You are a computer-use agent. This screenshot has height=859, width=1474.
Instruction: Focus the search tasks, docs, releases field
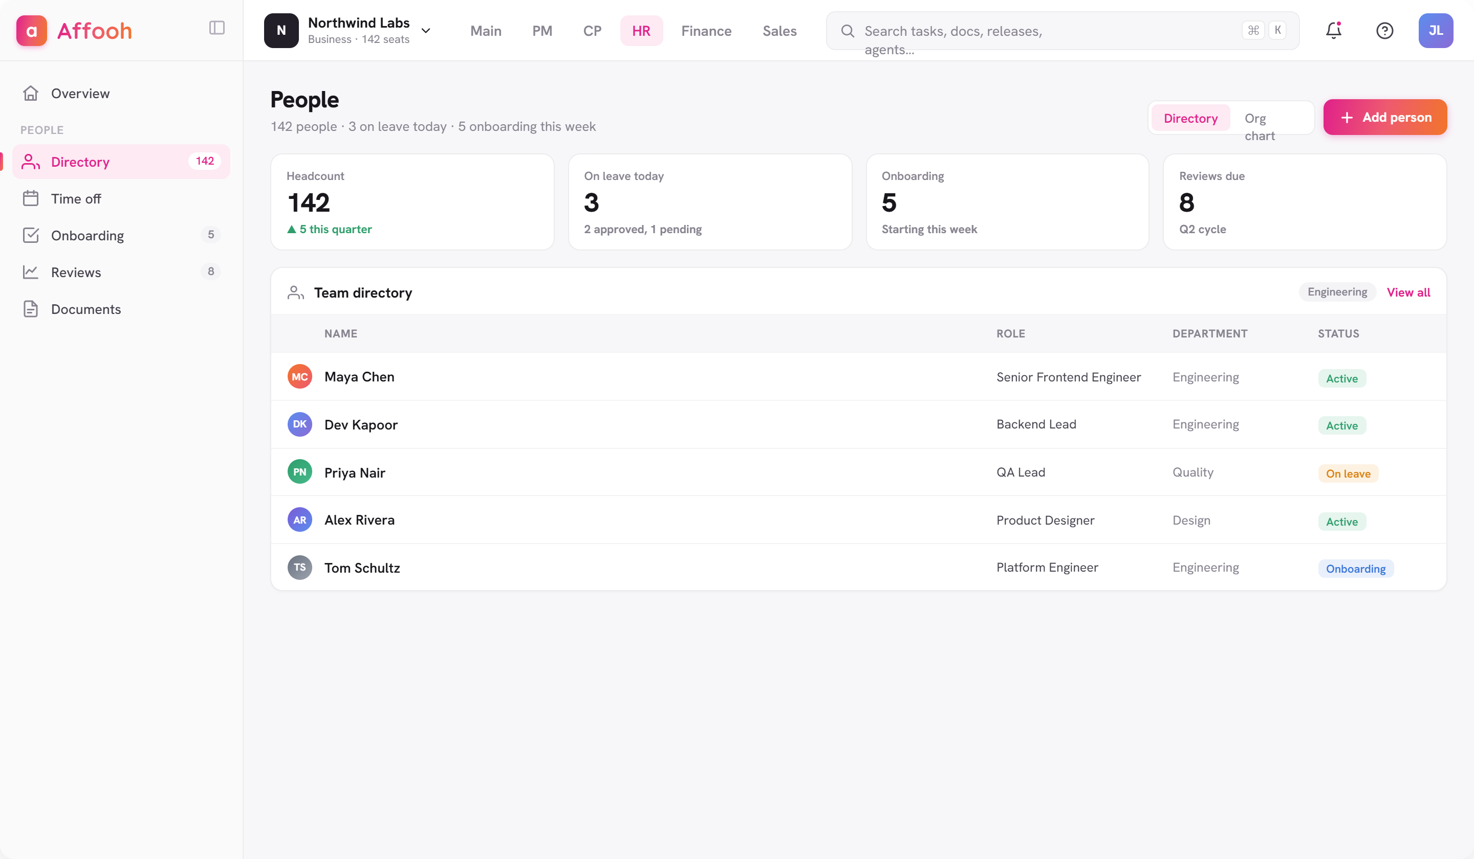click(1062, 31)
